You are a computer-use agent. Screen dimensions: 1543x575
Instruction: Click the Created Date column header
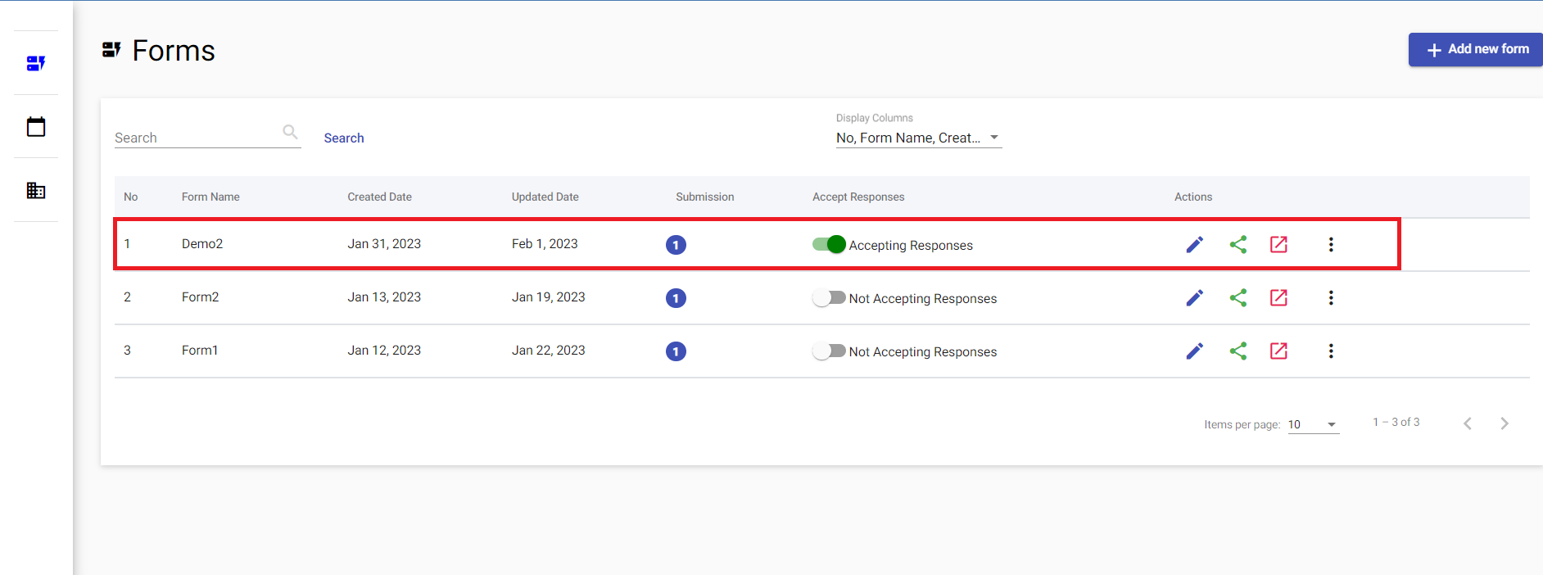pyautogui.click(x=379, y=197)
